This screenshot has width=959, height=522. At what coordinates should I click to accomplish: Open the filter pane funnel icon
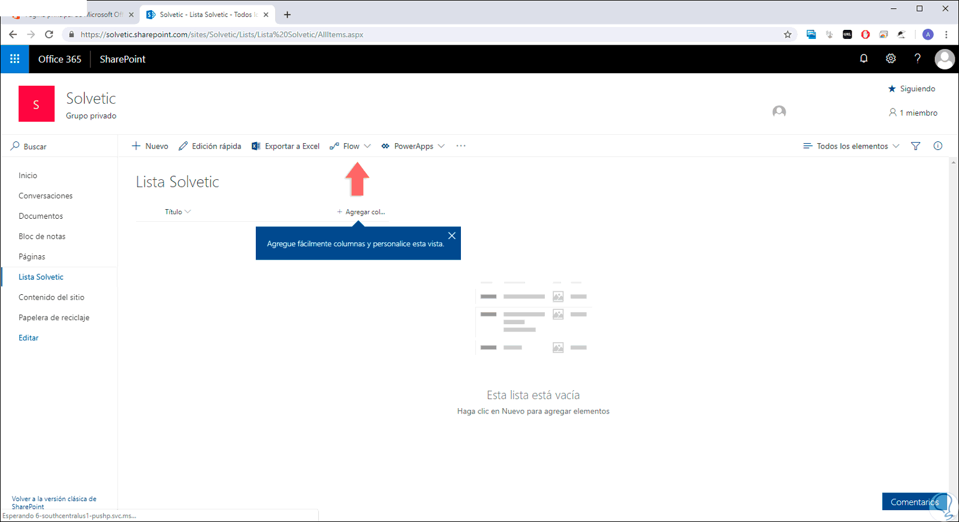(916, 146)
